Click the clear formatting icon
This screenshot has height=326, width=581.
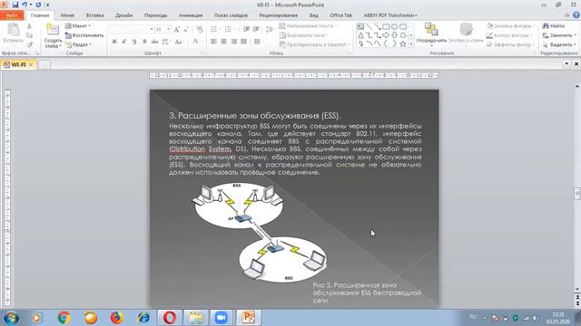point(200,29)
